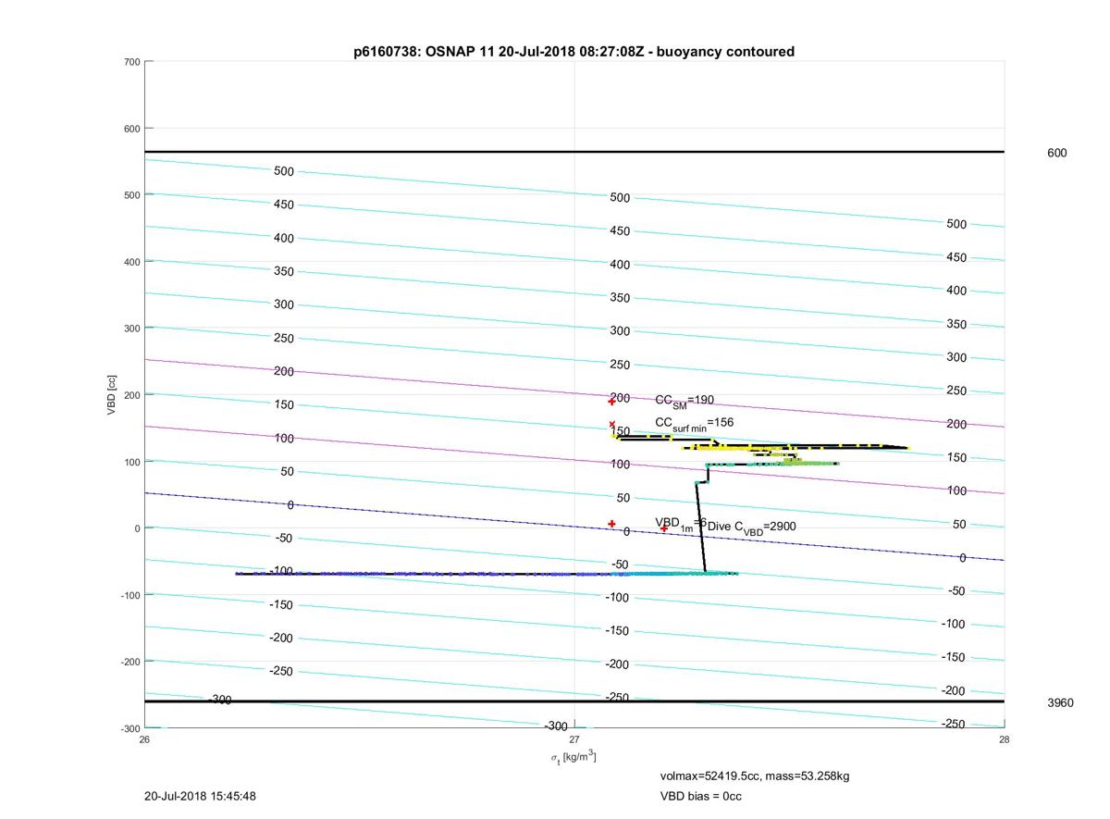Image resolution: width=1110 pixels, height=819 pixels.
Task: Click the plot title beginning 'p6160738: OSNAP 11'
Action: point(573,52)
